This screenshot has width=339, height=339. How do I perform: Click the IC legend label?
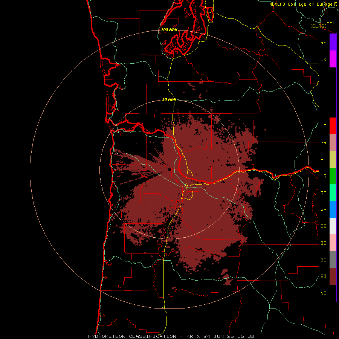[323, 243]
